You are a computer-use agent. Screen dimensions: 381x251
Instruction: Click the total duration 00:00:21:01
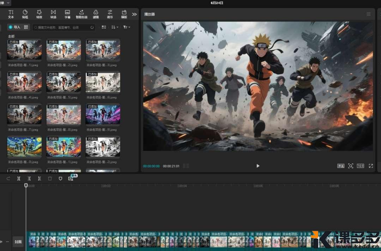171,166
